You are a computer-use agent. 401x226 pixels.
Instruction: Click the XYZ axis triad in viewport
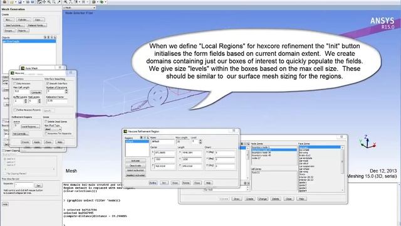[367, 143]
